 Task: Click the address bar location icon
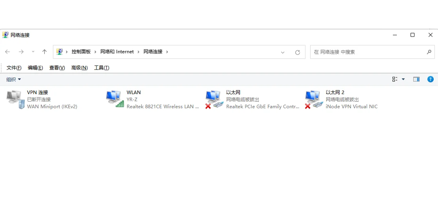click(x=60, y=52)
